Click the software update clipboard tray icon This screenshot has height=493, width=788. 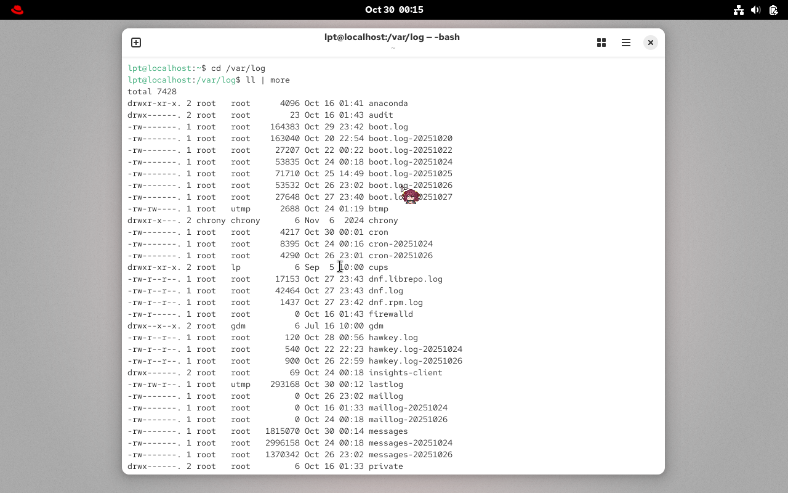point(773,10)
